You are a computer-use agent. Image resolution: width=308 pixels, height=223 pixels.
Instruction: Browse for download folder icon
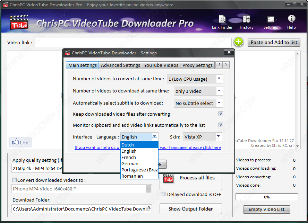click(148, 209)
